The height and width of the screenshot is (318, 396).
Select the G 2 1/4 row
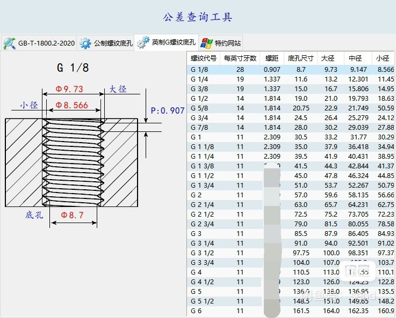pyautogui.click(x=291, y=205)
